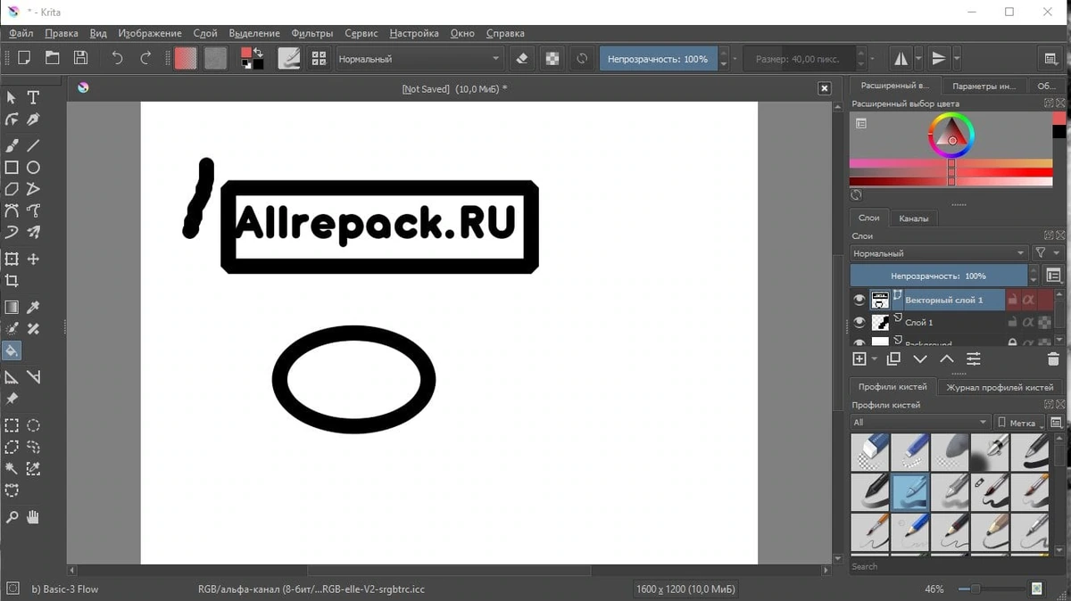Adjust the Непрозрачность 100% toolbar slider
The width and height of the screenshot is (1071, 601).
pyautogui.click(x=658, y=59)
